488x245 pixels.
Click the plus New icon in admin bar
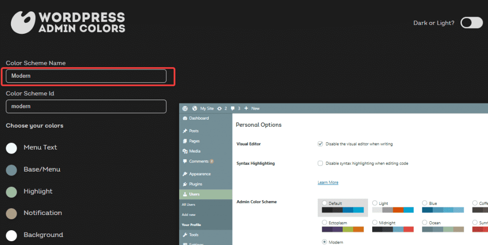click(x=246, y=108)
